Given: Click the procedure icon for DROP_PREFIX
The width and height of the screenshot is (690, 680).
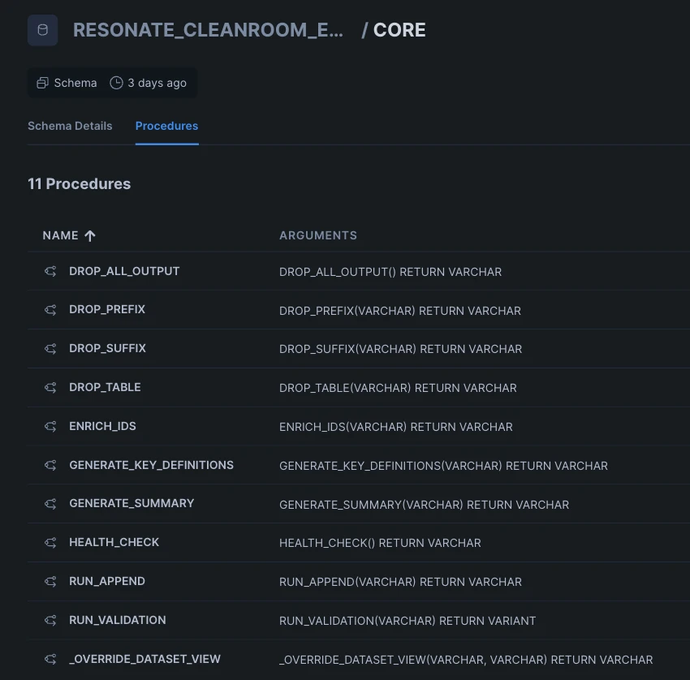Looking at the screenshot, I should [50, 310].
